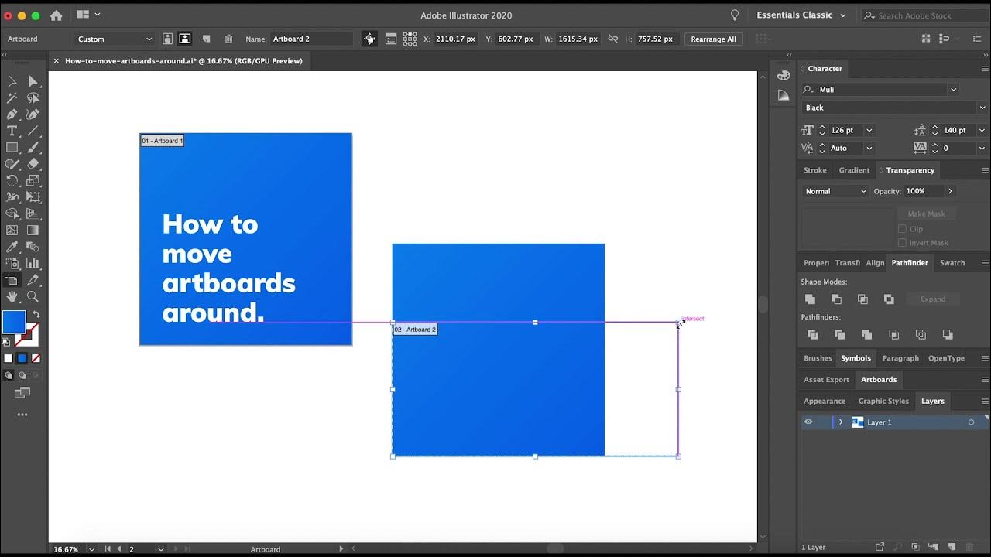Open the 140 pt leading dropdown
This screenshot has width=991, height=557.
click(x=983, y=130)
